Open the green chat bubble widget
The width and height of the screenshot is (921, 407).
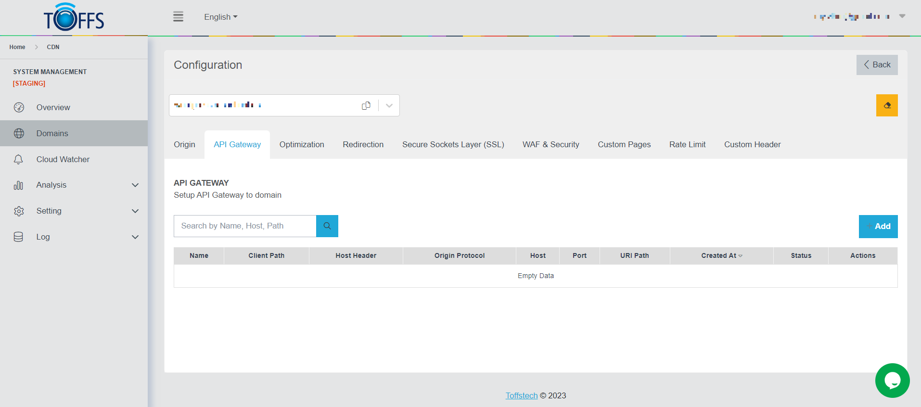892,381
